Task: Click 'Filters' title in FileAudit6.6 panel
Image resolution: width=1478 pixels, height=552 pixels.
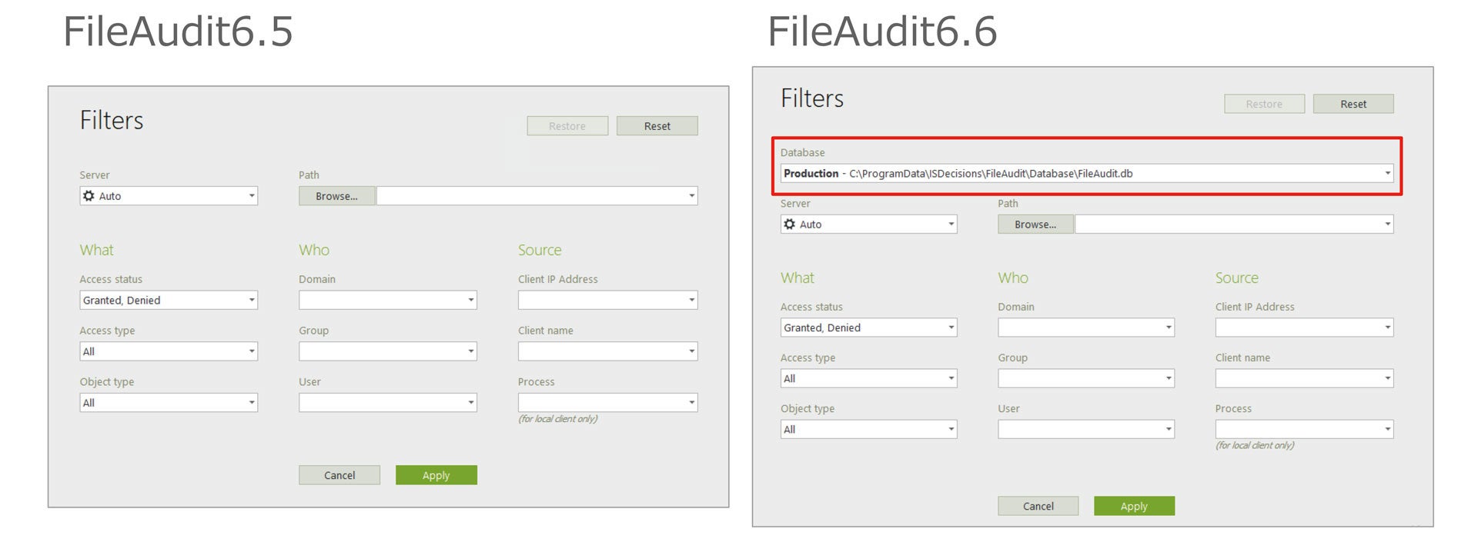Action: pyautogui.click(x=812, y=98)
